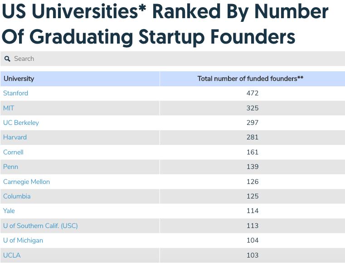Click the U of Michigan link
The image size is (345, 263).
coord(23,240)
